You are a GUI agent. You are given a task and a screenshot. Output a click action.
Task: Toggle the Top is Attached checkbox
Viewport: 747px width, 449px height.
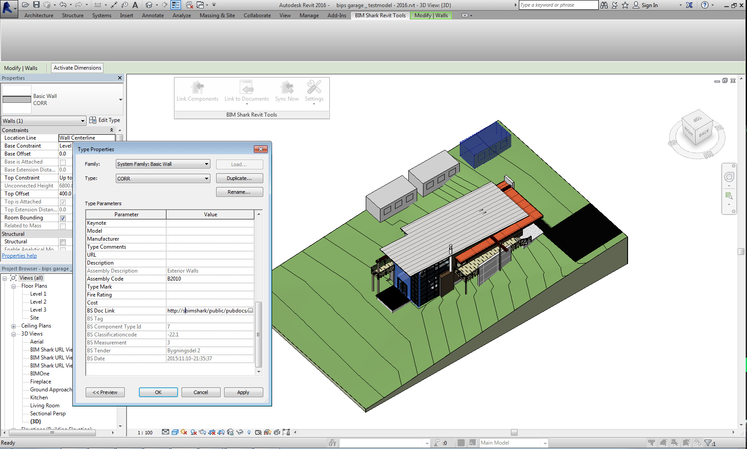click(x=63, y=202)
